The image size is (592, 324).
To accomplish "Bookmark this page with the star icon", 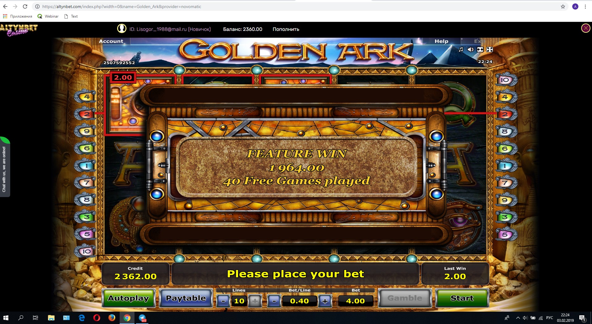I will [563, 6].
